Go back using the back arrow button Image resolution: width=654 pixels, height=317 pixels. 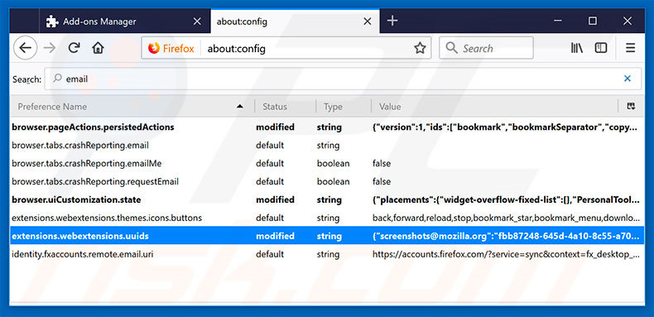[26, 48]
